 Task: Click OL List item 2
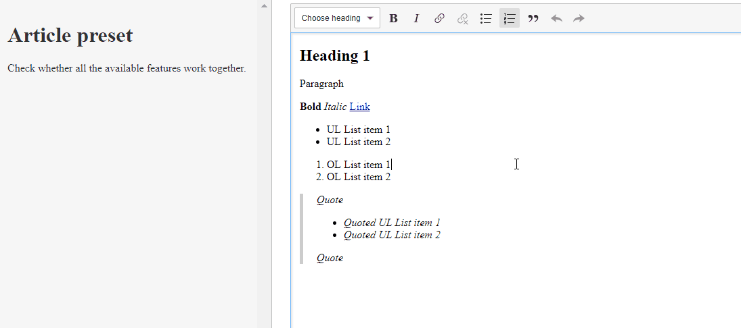pos(358,177)
